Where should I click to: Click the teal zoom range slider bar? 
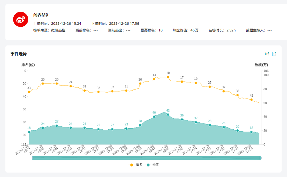[147, 158]
